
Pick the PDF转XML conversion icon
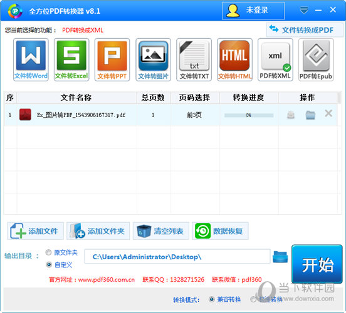tap(275, 59)
